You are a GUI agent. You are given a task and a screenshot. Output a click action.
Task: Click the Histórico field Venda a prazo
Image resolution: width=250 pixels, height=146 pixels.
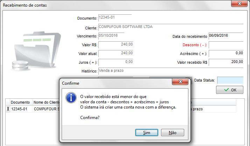(x=171, y=71)
